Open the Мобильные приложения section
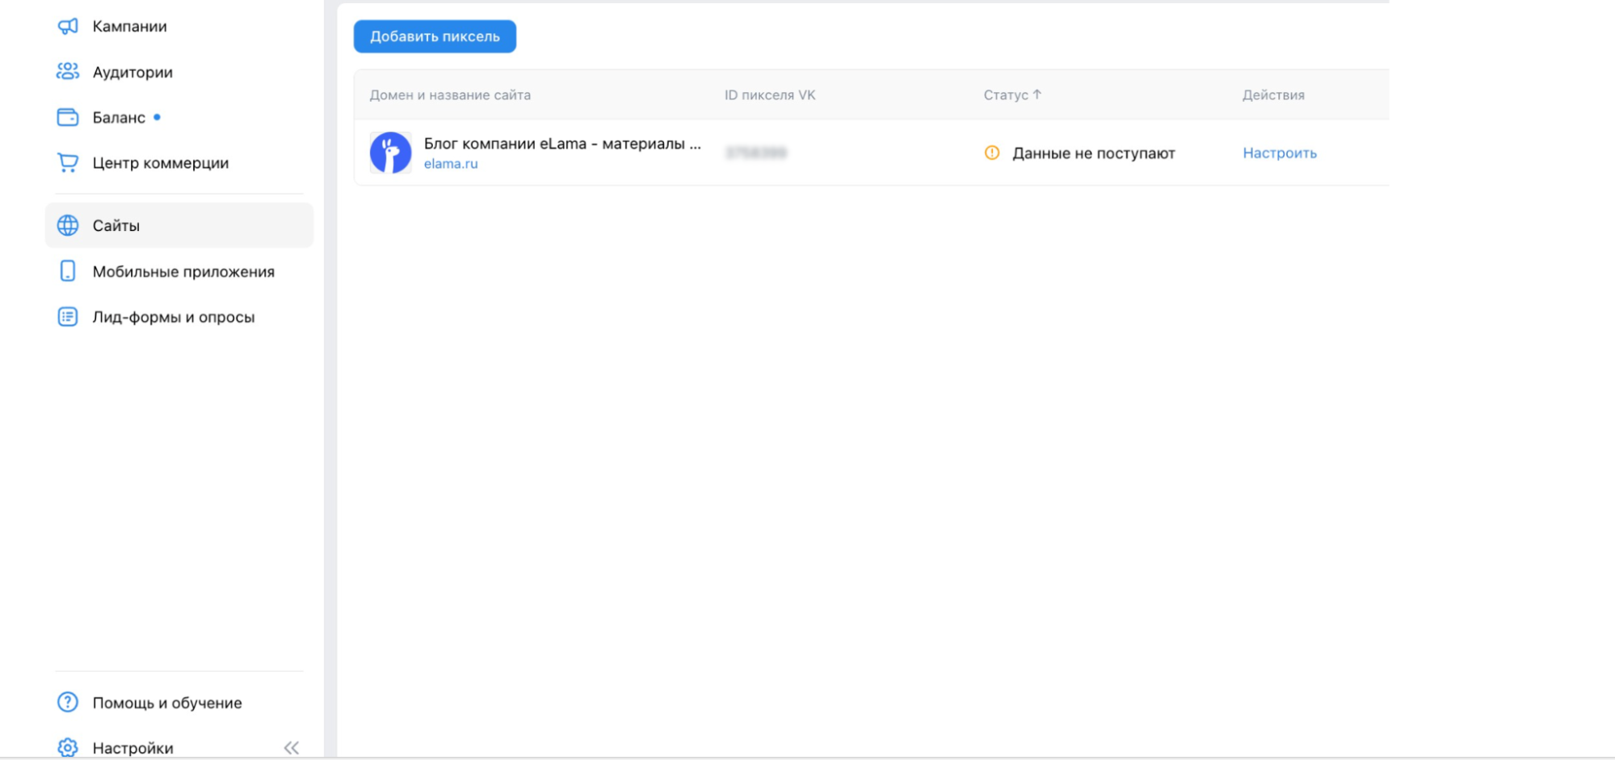The image size is (1615, 760). pos(183,271)
